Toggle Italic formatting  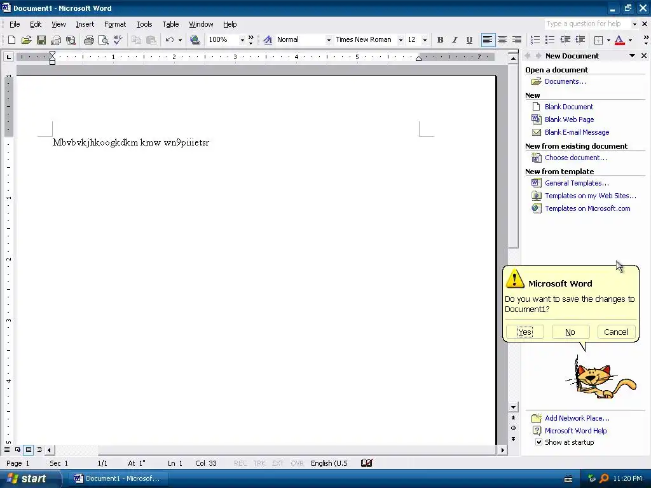(x=455, y=40)
